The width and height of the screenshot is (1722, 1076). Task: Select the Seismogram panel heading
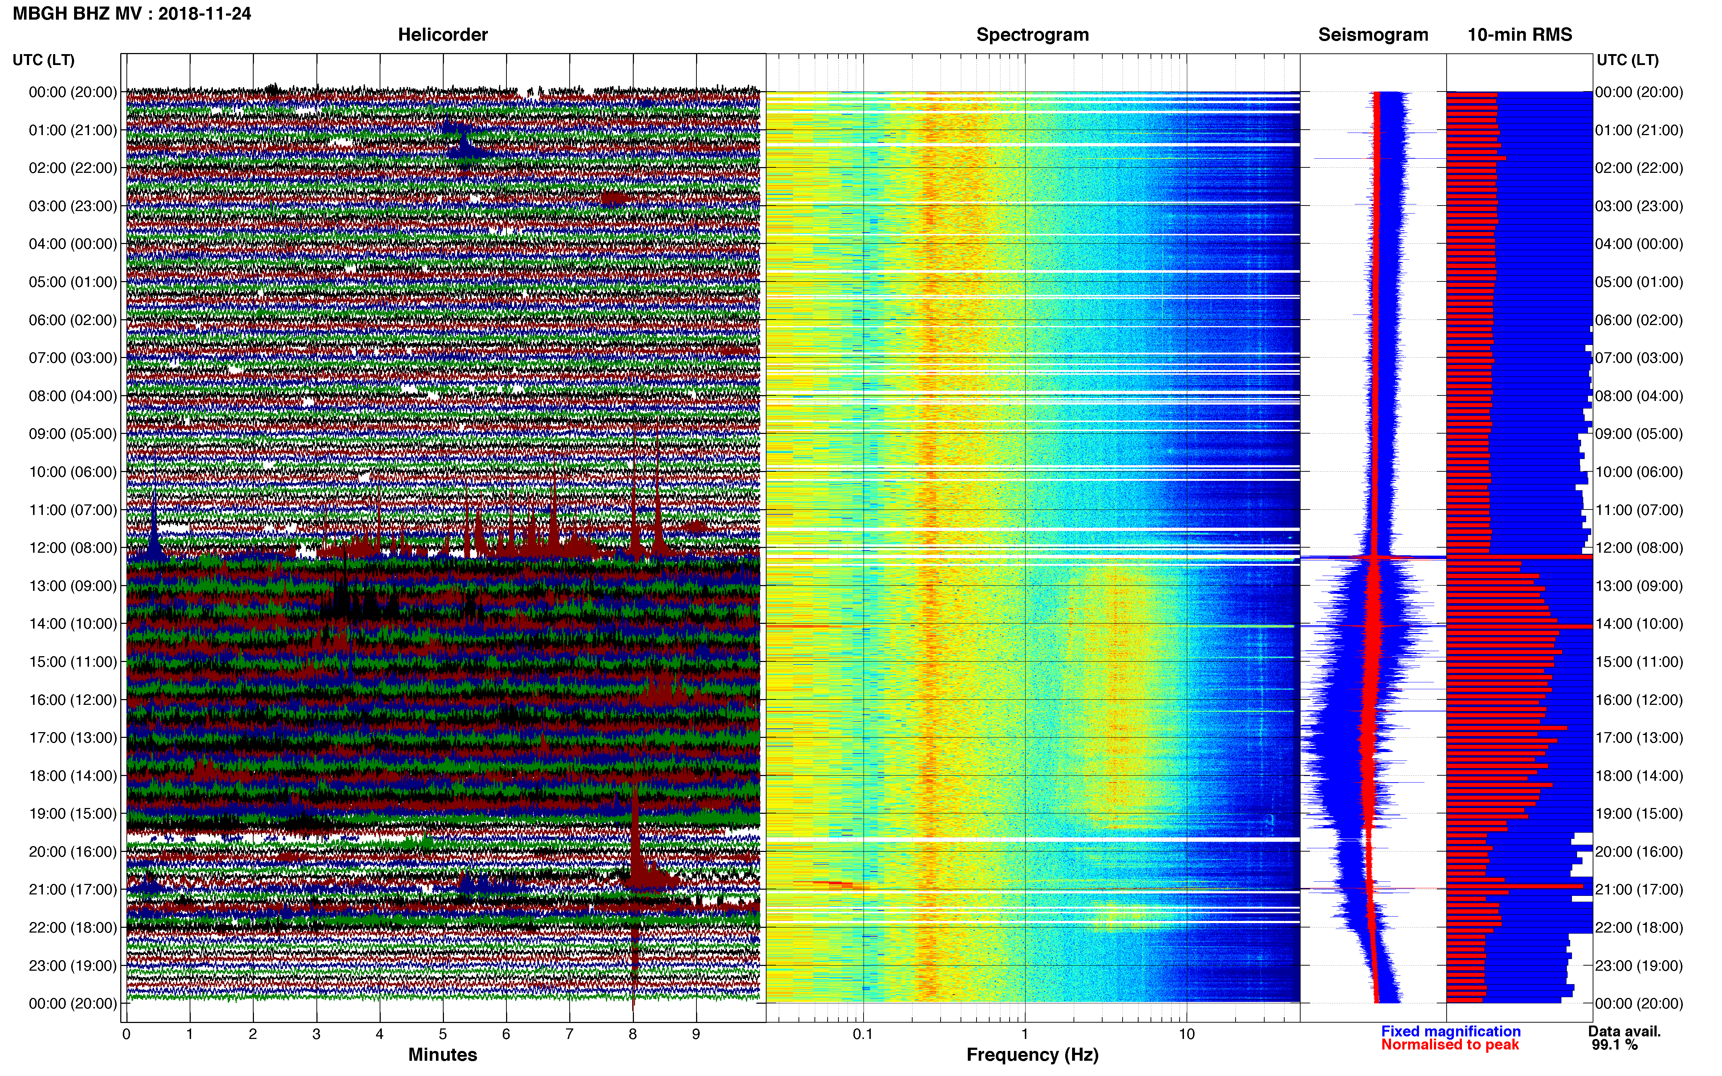coord(1373,34)
